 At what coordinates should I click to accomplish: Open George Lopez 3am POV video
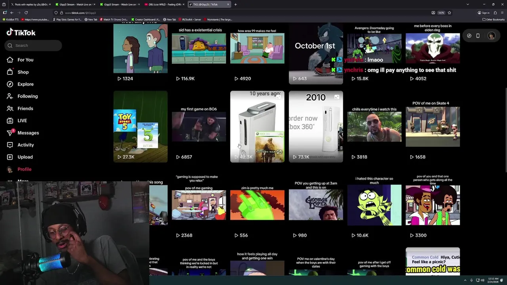[316, 205]
